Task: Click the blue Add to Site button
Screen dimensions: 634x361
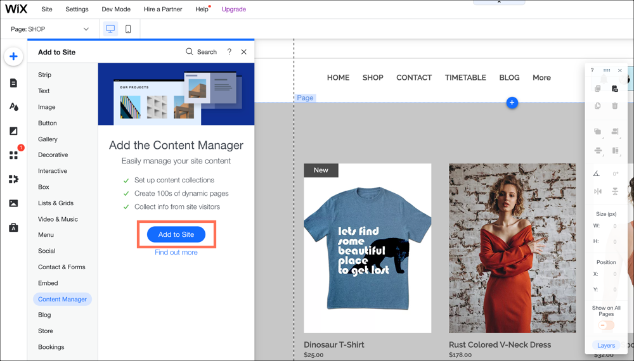Action: click(x=176, y=234)
